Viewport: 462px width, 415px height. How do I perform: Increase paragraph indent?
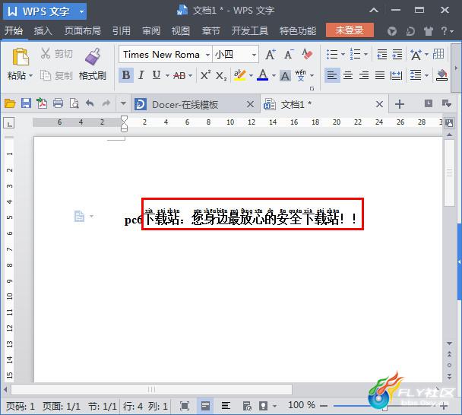click(397, 54)
